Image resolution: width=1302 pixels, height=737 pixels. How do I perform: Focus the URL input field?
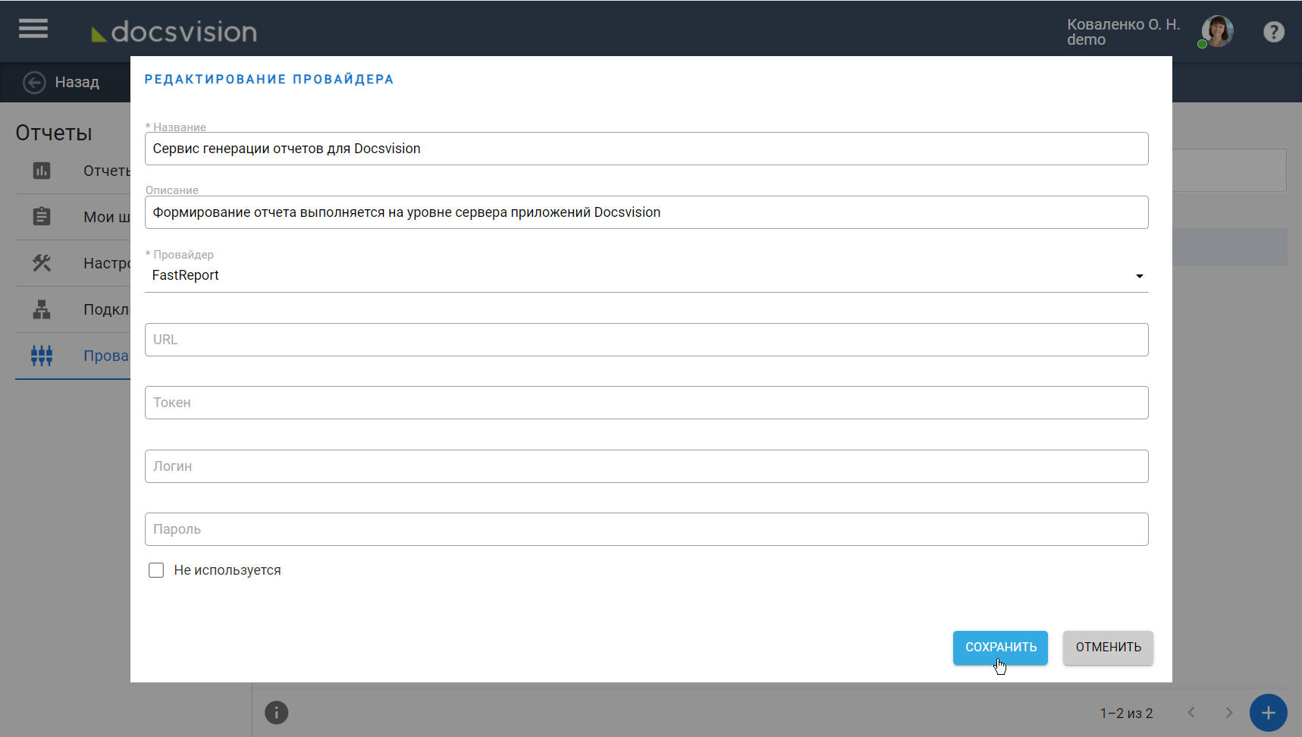(646, 340)
